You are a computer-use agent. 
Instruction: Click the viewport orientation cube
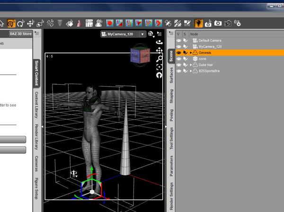coord(140,55)
